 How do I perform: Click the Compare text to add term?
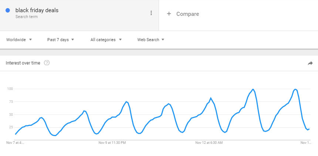tap(187, 14)
